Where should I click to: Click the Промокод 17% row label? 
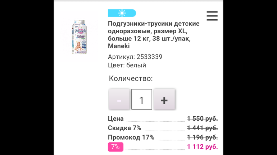point(131,137)
